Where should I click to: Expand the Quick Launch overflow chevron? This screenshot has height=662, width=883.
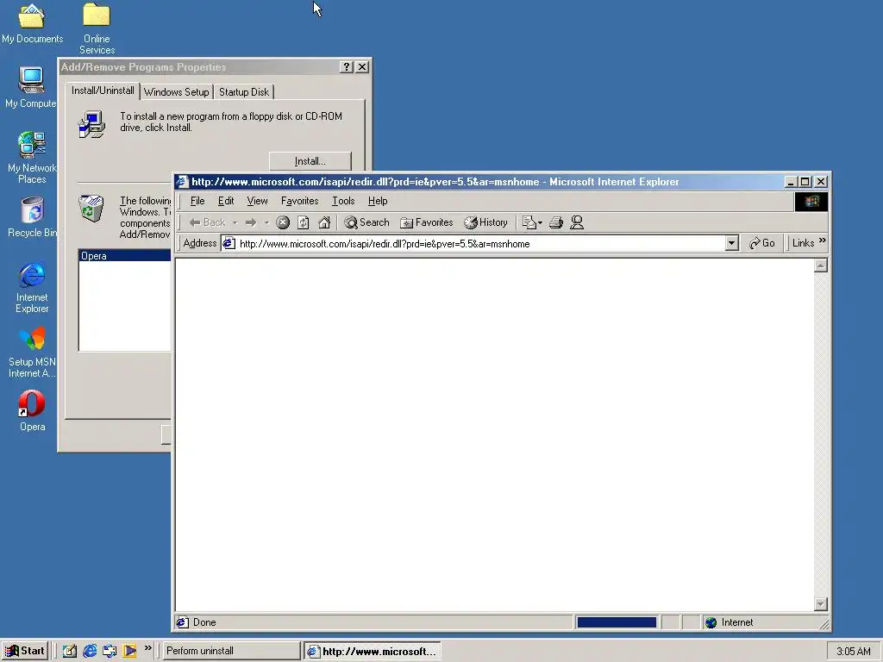[148, 648]
